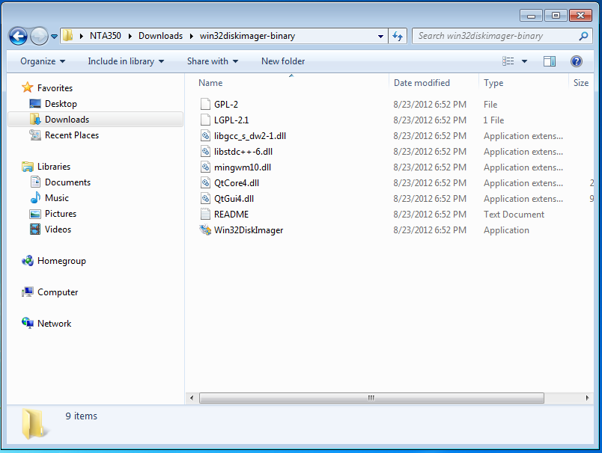
Task: Click the magnifier search icon
Action: click(583, 36)
